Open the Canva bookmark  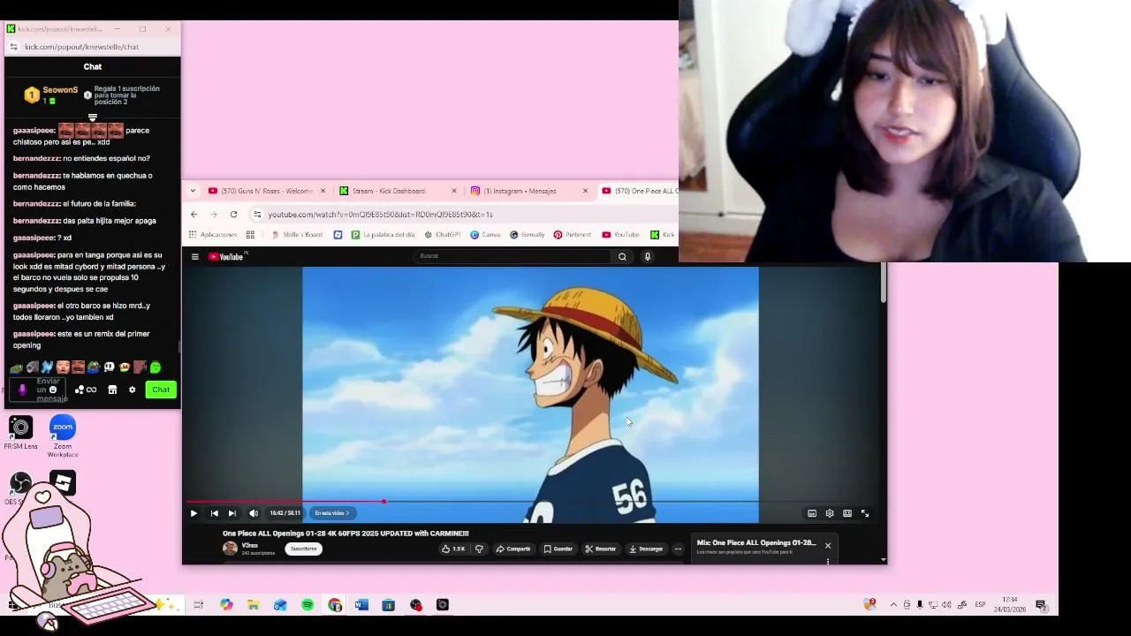485,235
